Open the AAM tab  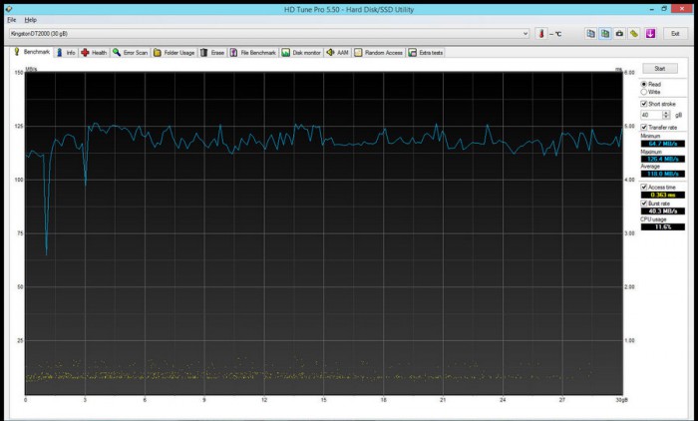pyautogui.click(x=337, y=53)
